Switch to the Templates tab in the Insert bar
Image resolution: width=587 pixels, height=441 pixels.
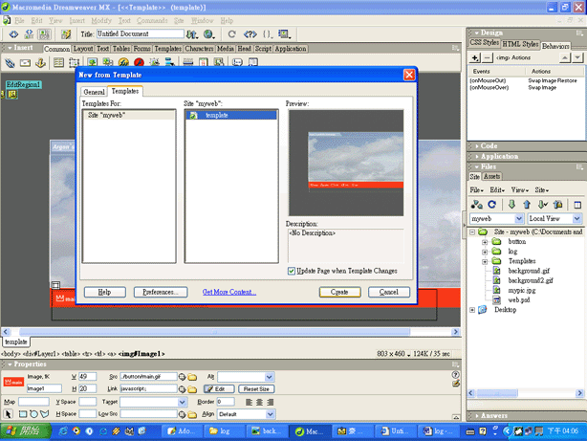(167, 49)
